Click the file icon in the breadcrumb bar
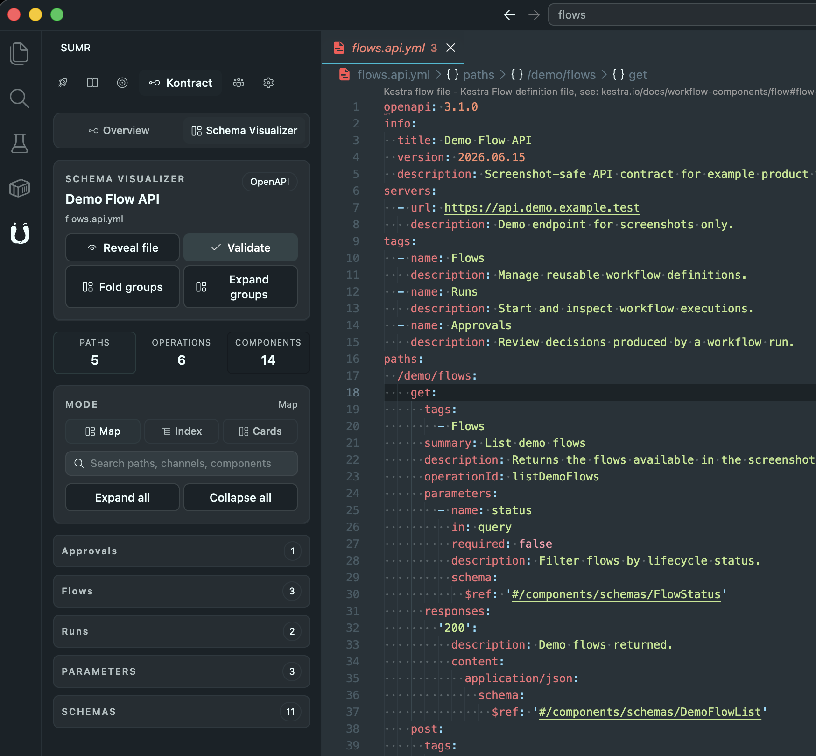 [345, 74]
